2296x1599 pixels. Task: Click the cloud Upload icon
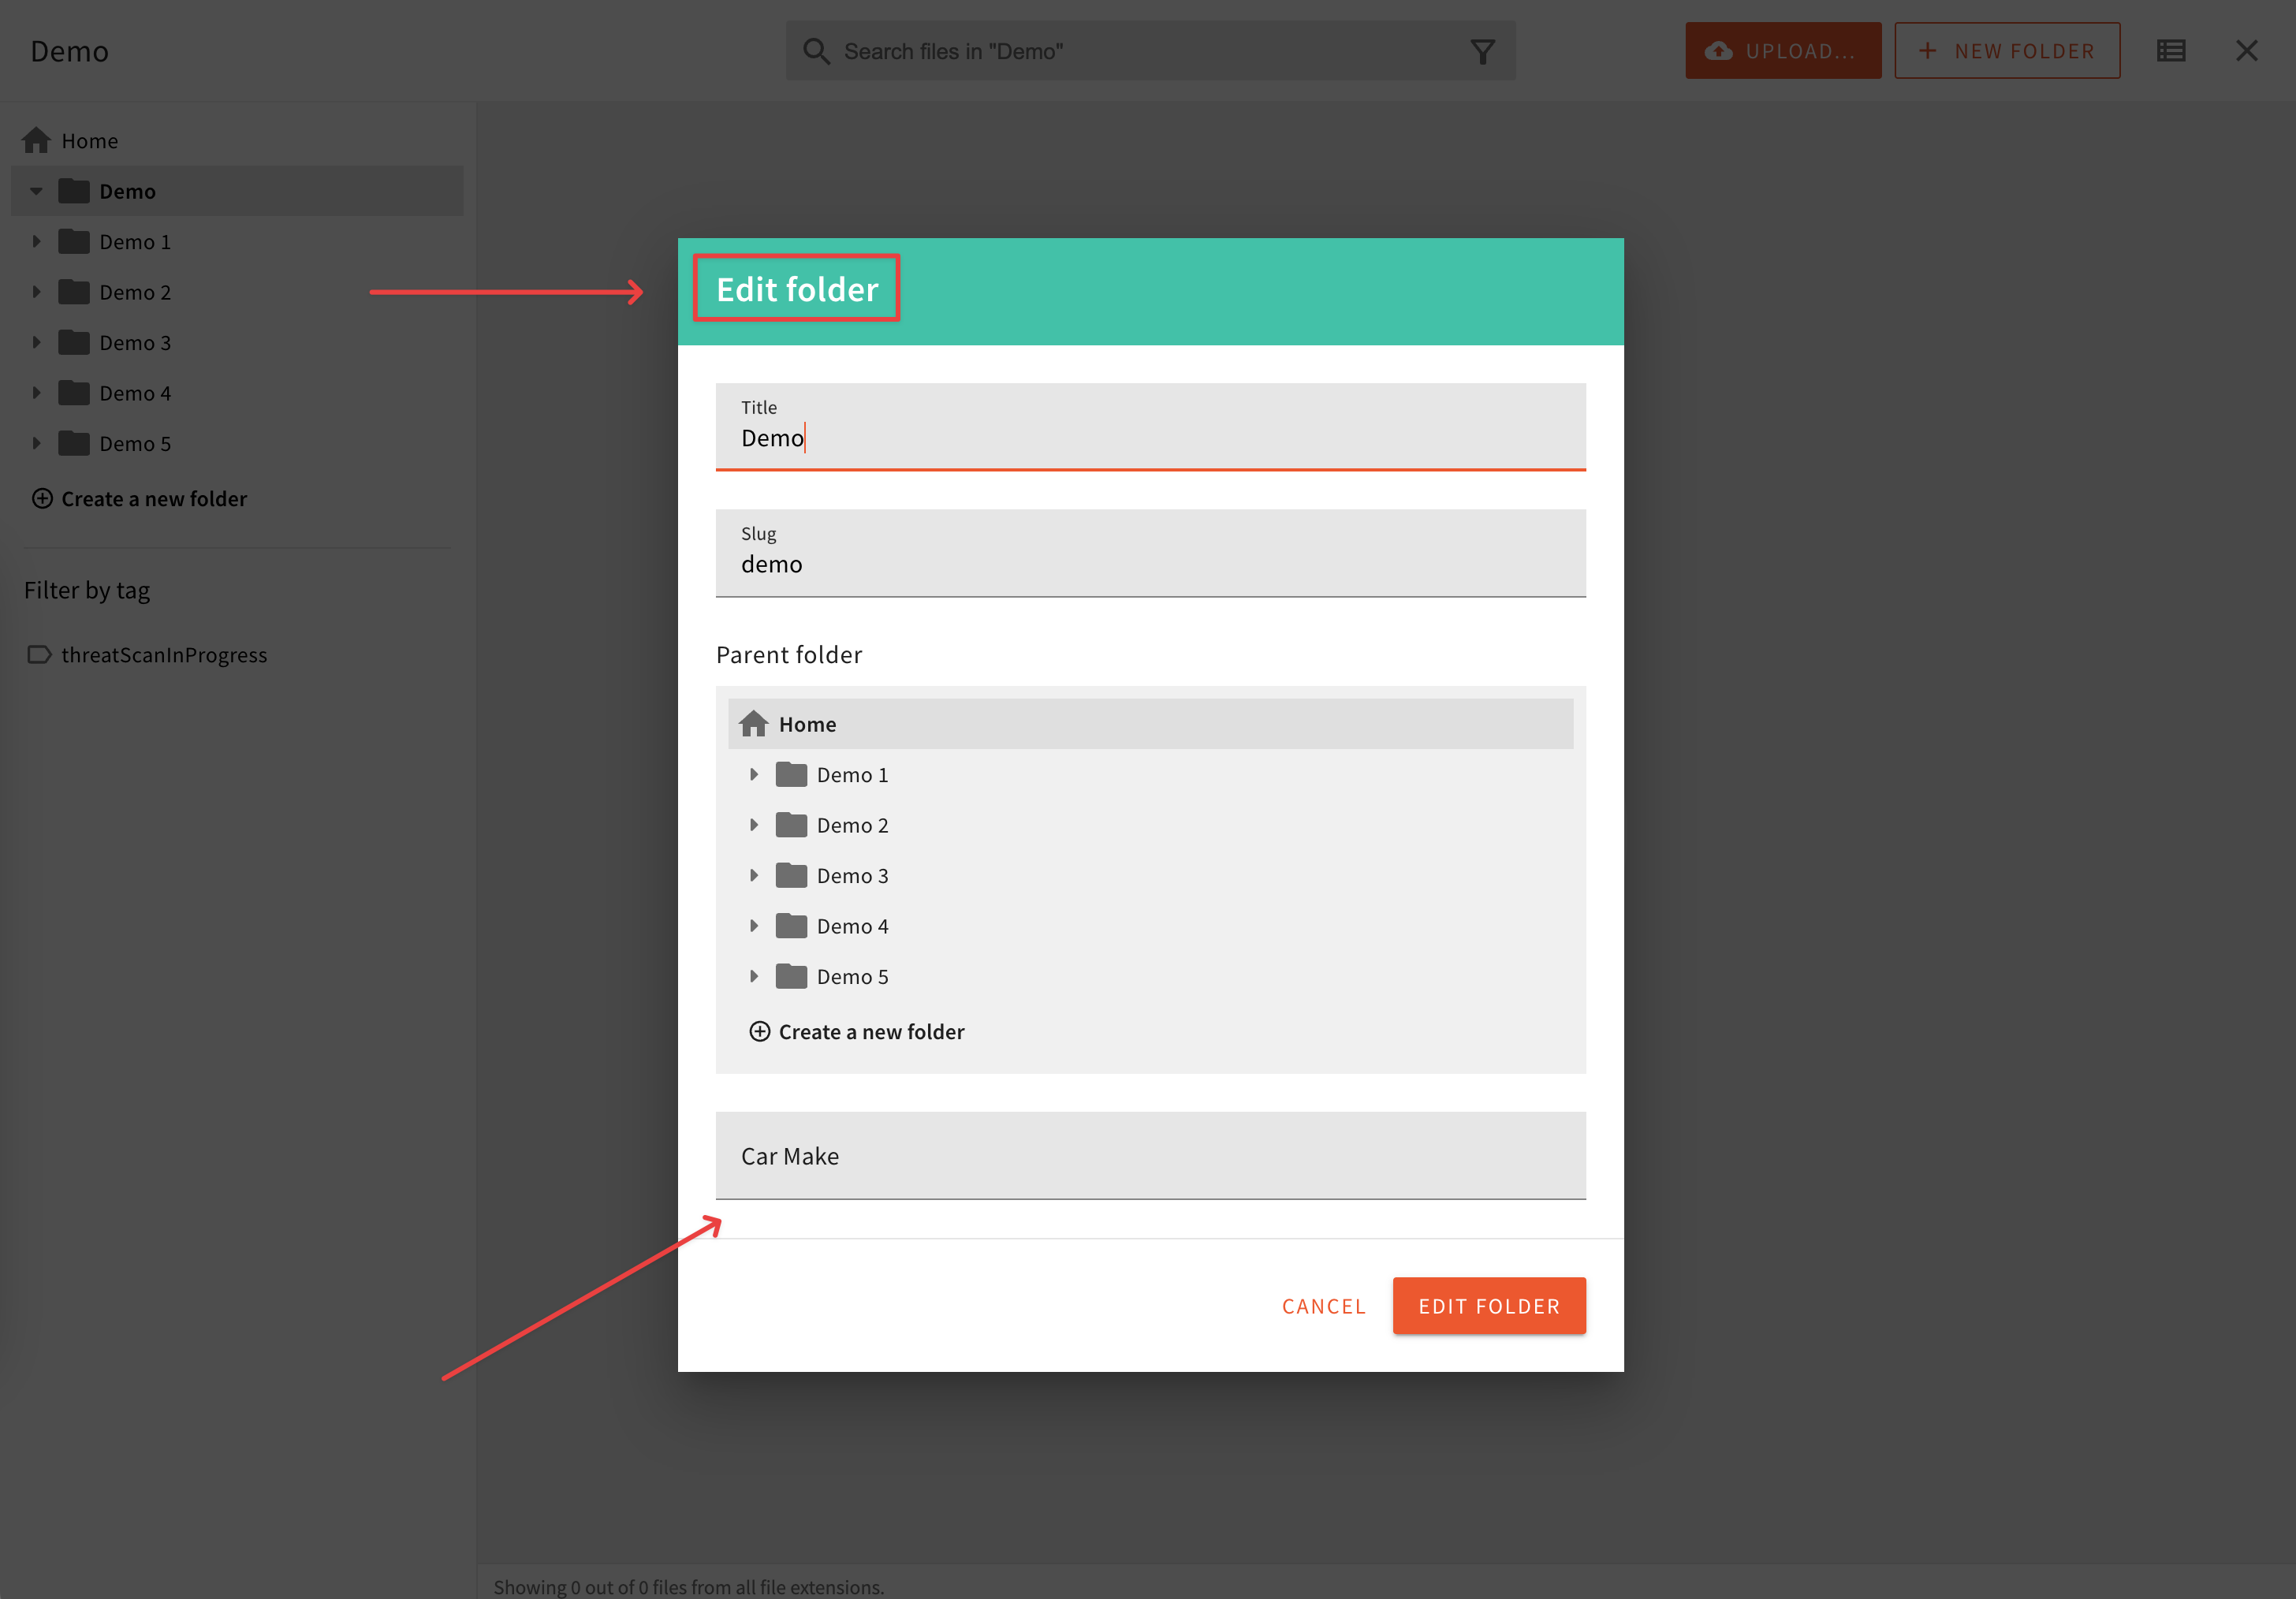click(1719, 50)
